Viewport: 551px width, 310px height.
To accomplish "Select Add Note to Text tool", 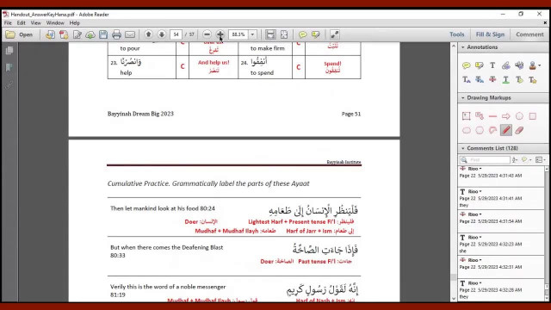I will tap(519, 80).
